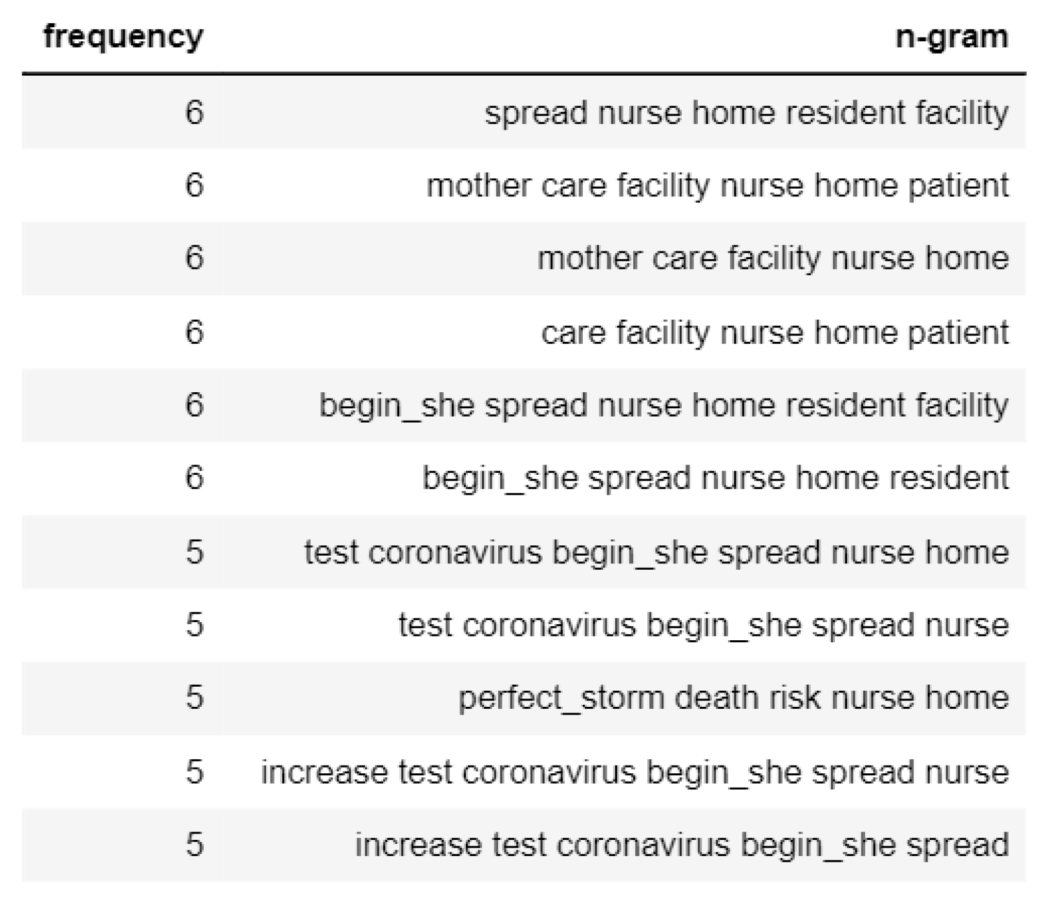Select frequency for "begin_she spread nurse home resident" row
This screenshot has width=1039, height=900.
194,479
